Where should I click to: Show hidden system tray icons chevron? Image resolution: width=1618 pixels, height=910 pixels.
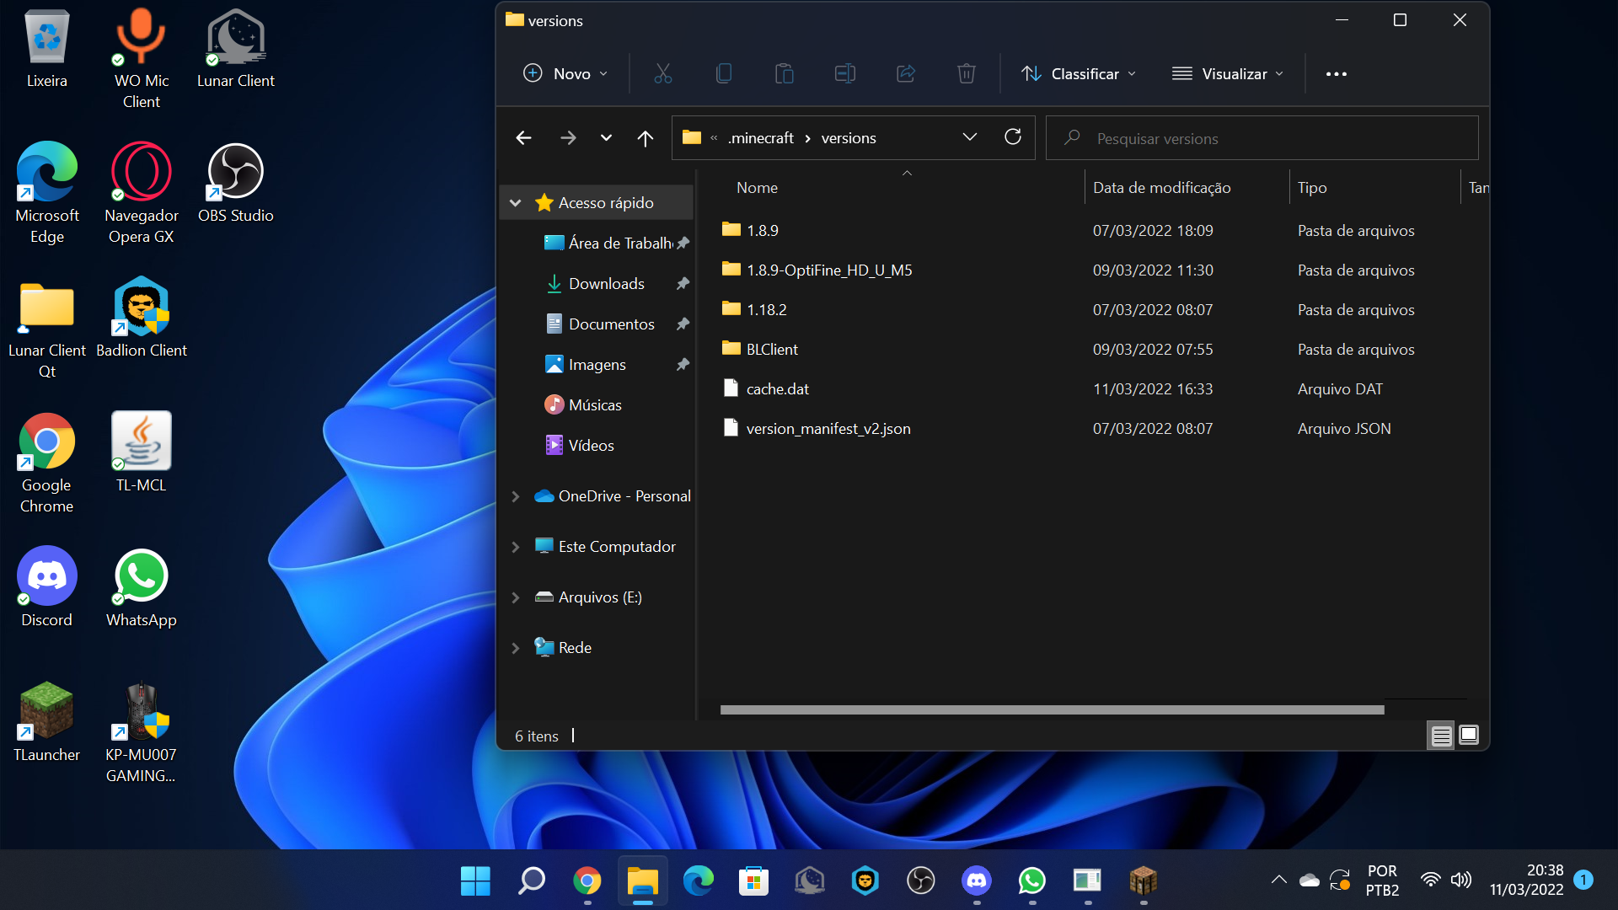pyautogui.click(x=1278, y=881)
